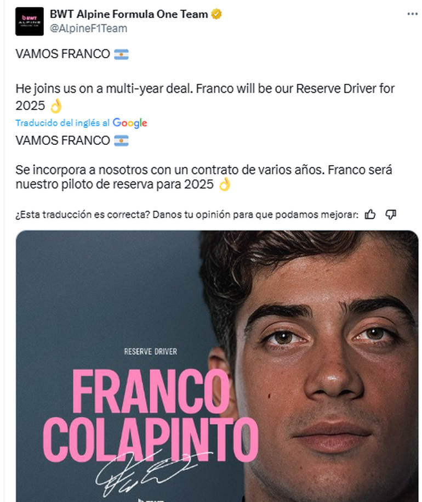Open BWT Alpine Formula One Team profile name

[129, 14]
